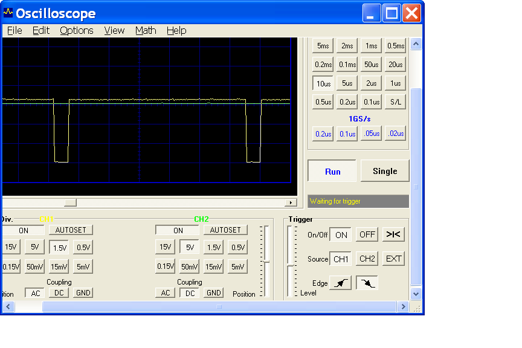Set timebase to 0.1ms
522x348 pixels.
click(x=347, y=65)
